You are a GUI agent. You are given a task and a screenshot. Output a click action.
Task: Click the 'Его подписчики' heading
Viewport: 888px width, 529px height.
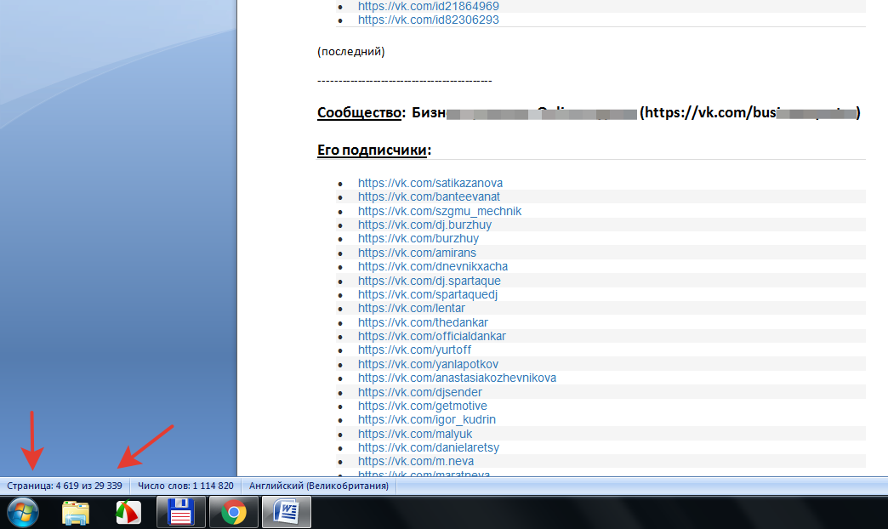(373, 150)
